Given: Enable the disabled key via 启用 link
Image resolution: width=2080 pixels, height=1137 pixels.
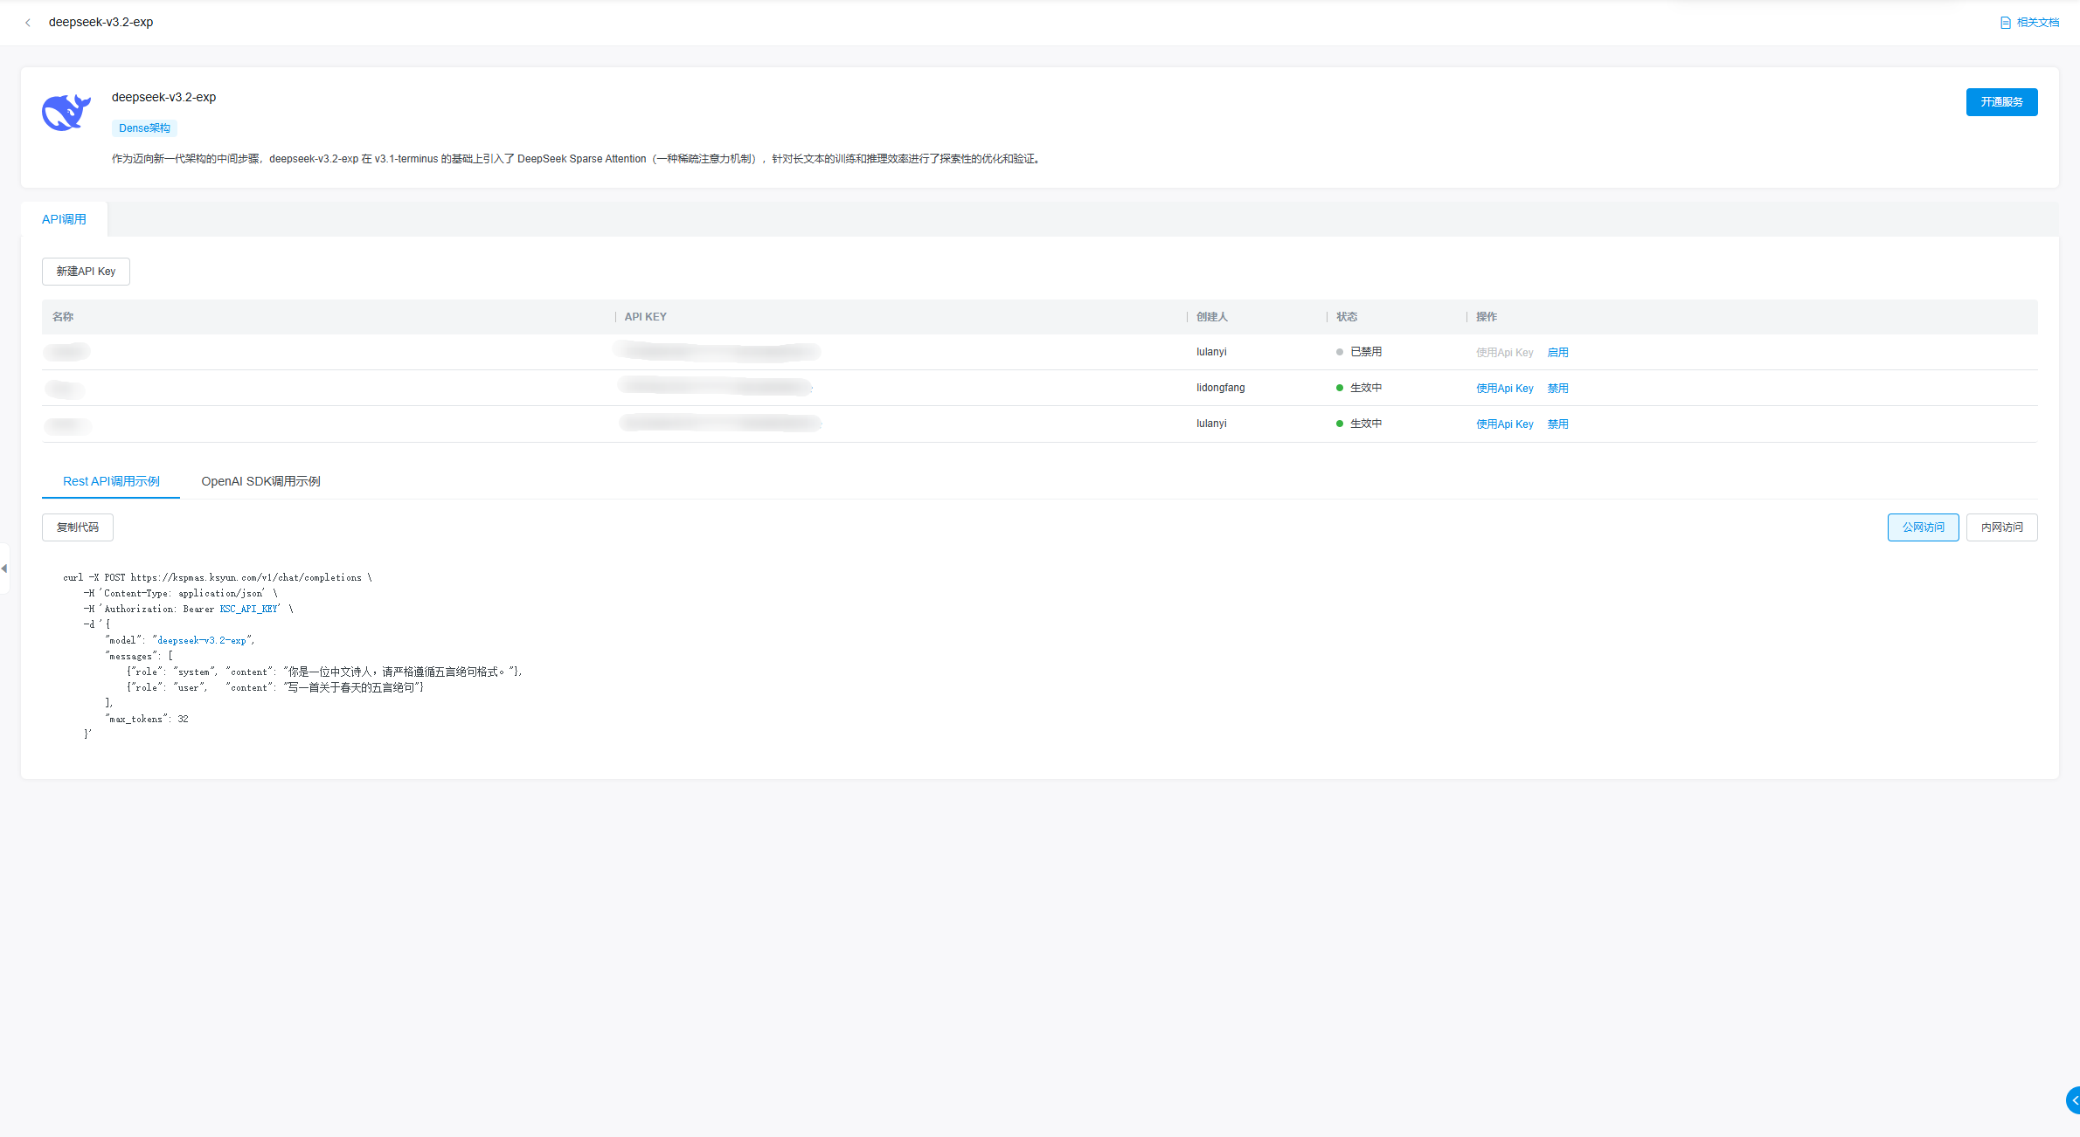Looking at the screenshot, I should point(1557,353).
